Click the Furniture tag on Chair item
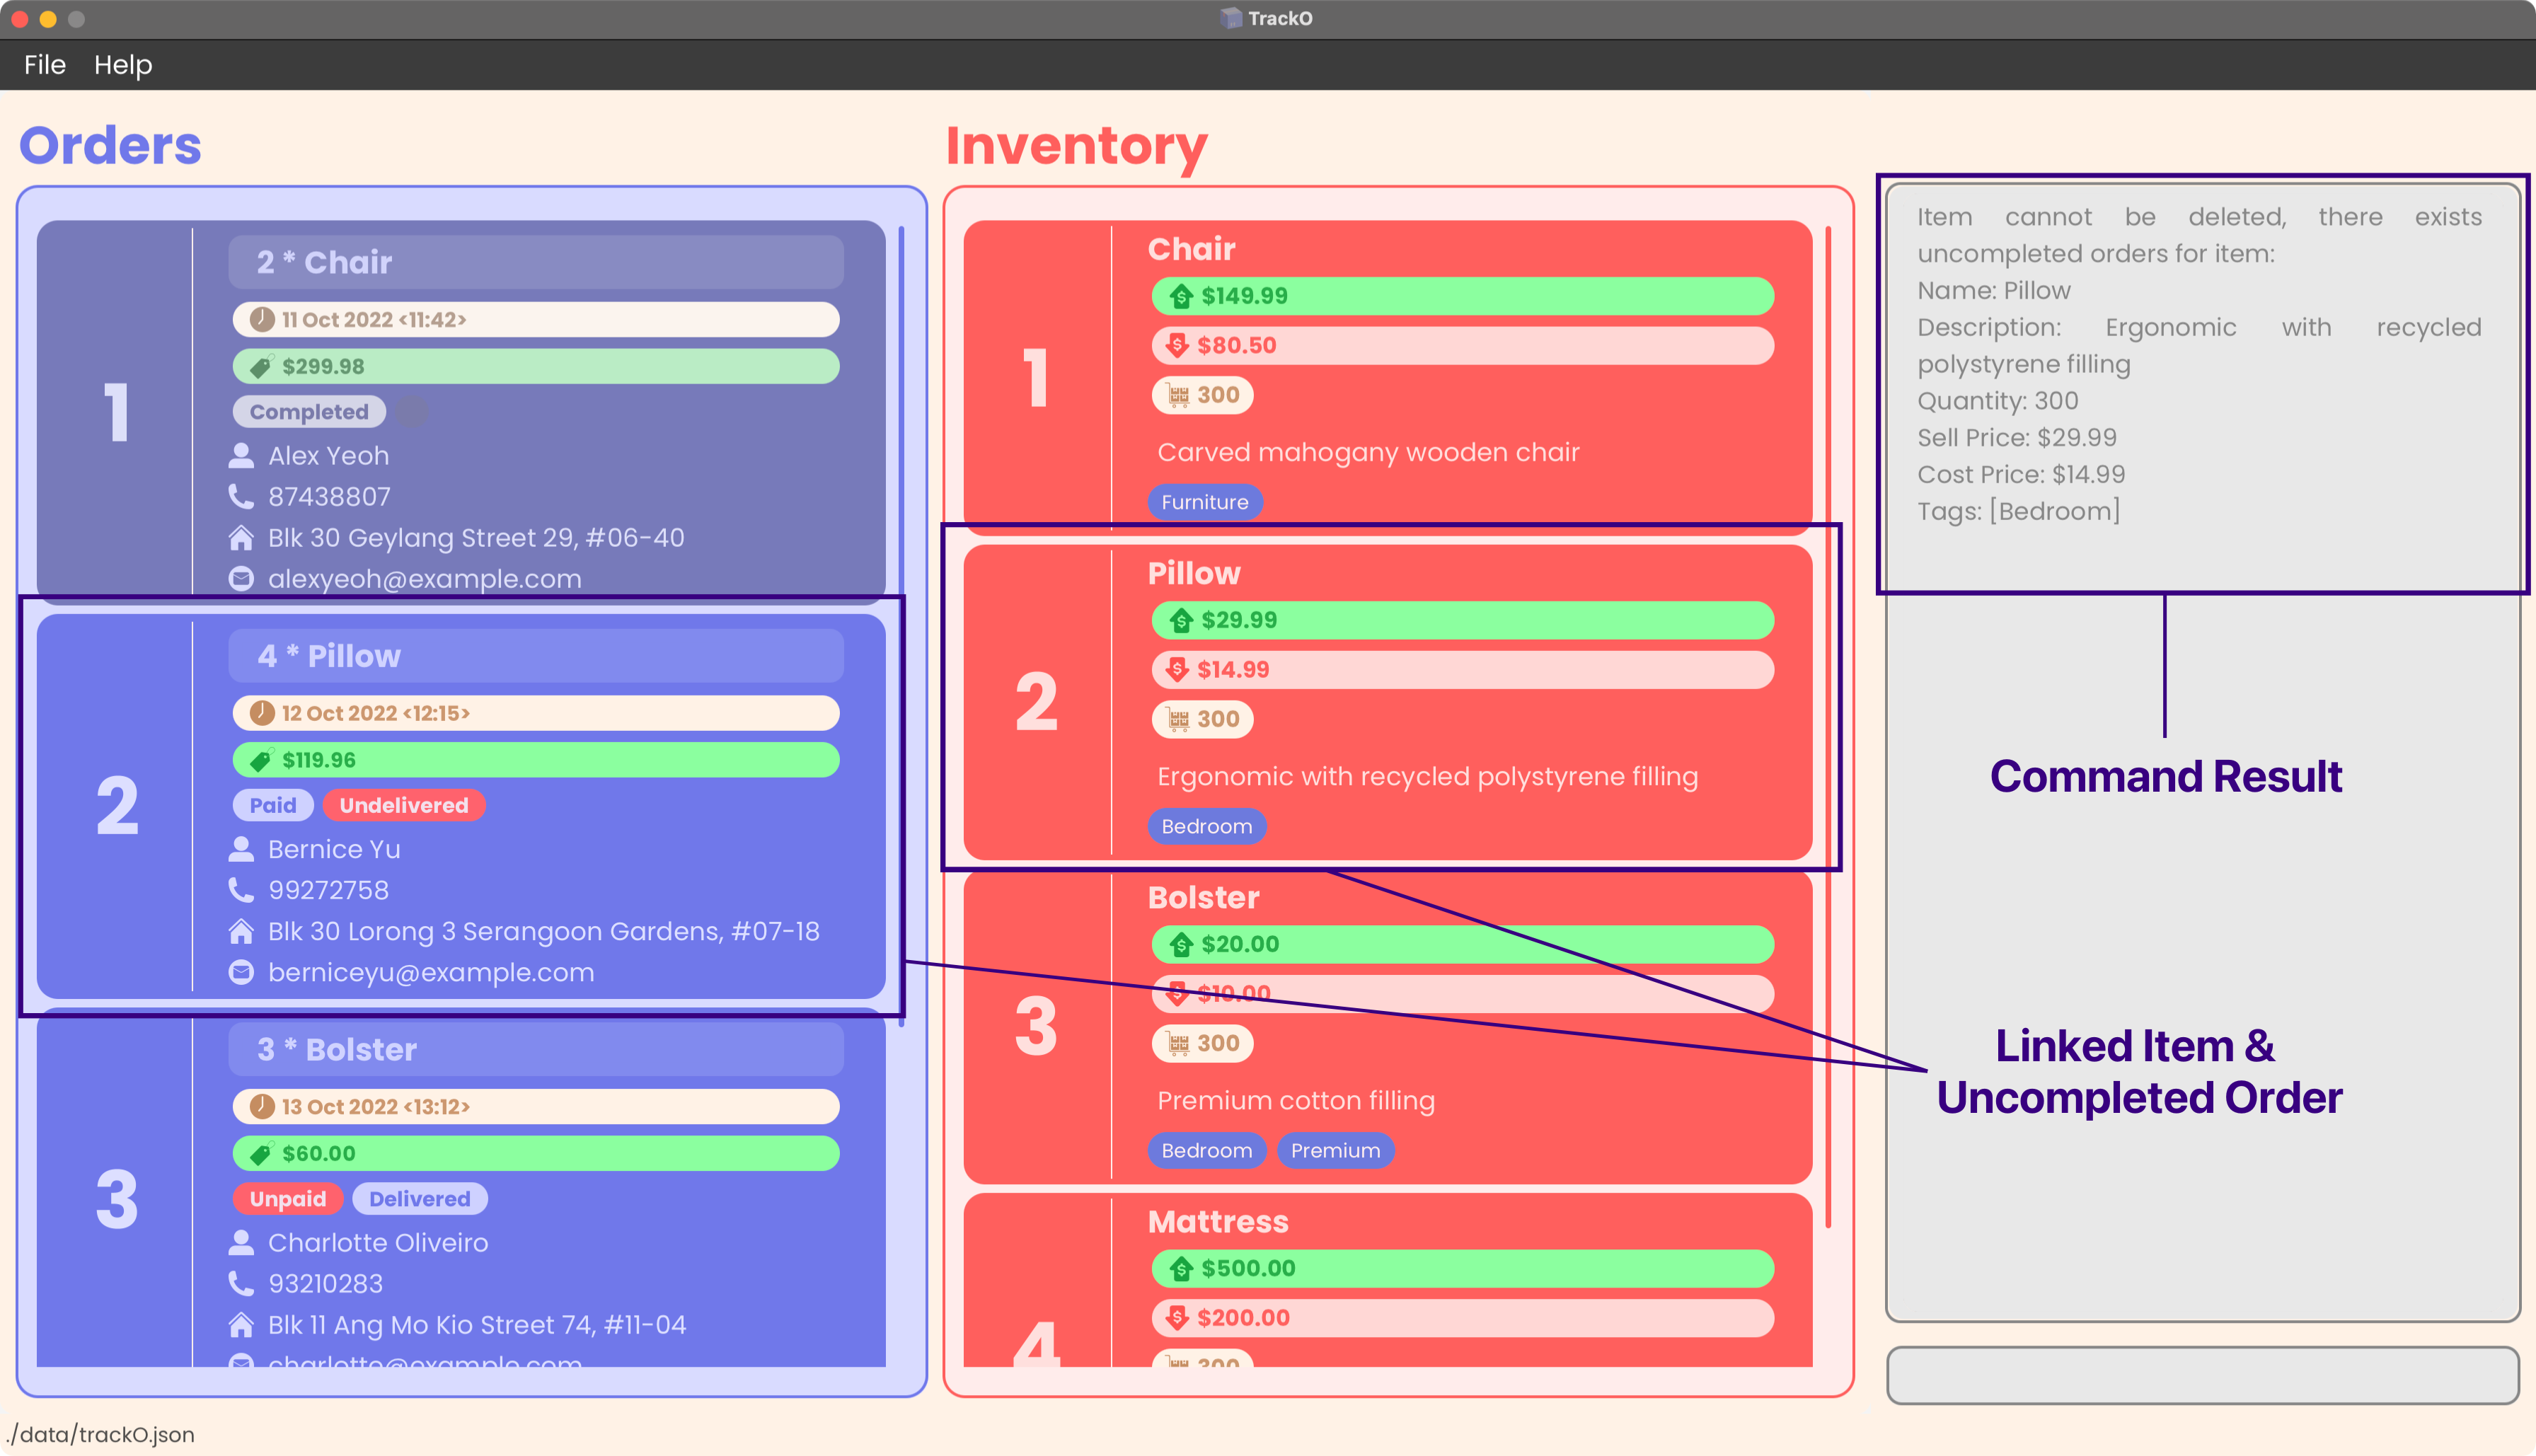This screenshot has height=1456, width=2536. tap(1205, 502)
